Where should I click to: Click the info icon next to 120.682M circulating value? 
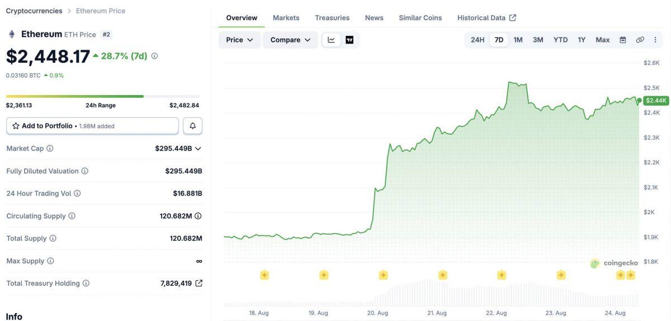point(198,216)
